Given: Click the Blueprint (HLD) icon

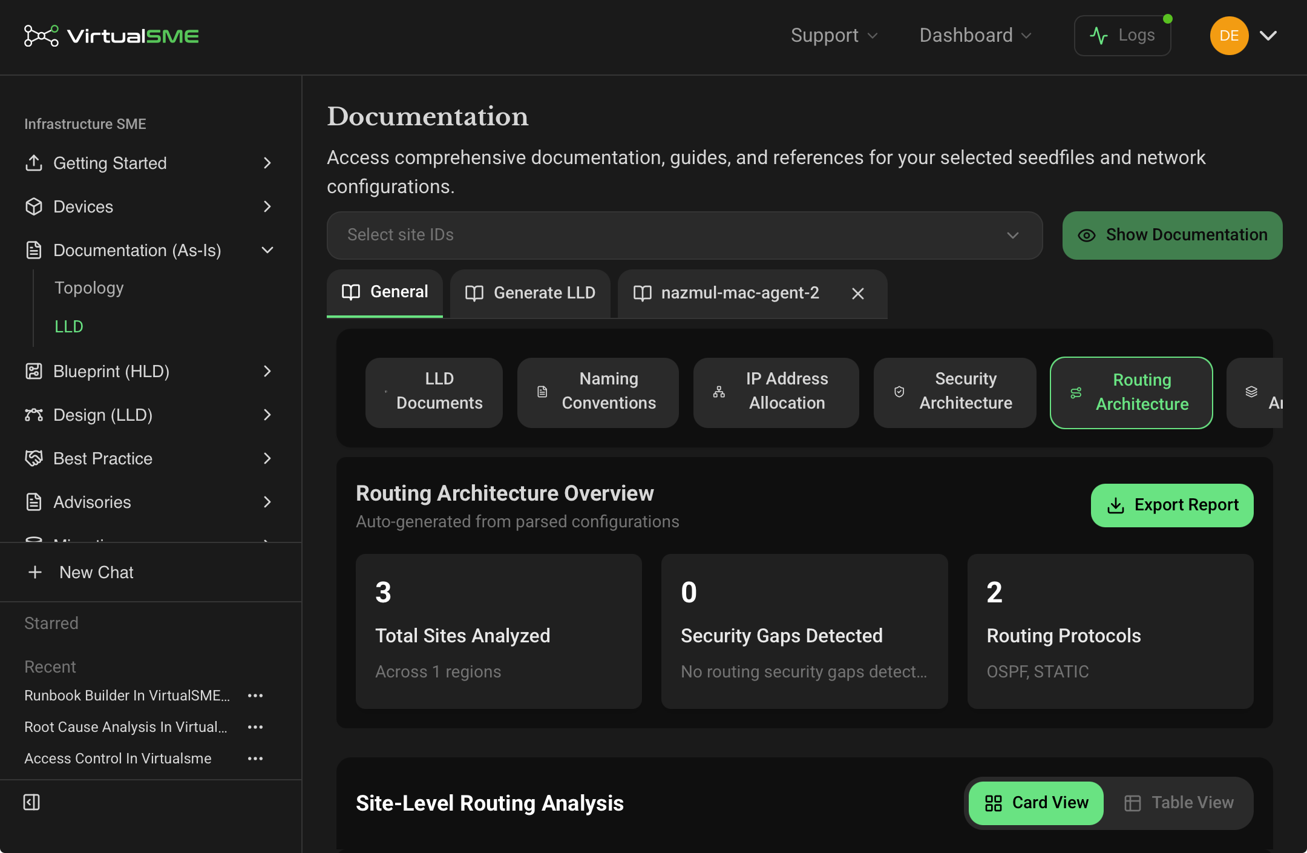Looking at the screenshot, I should (34, 371).
